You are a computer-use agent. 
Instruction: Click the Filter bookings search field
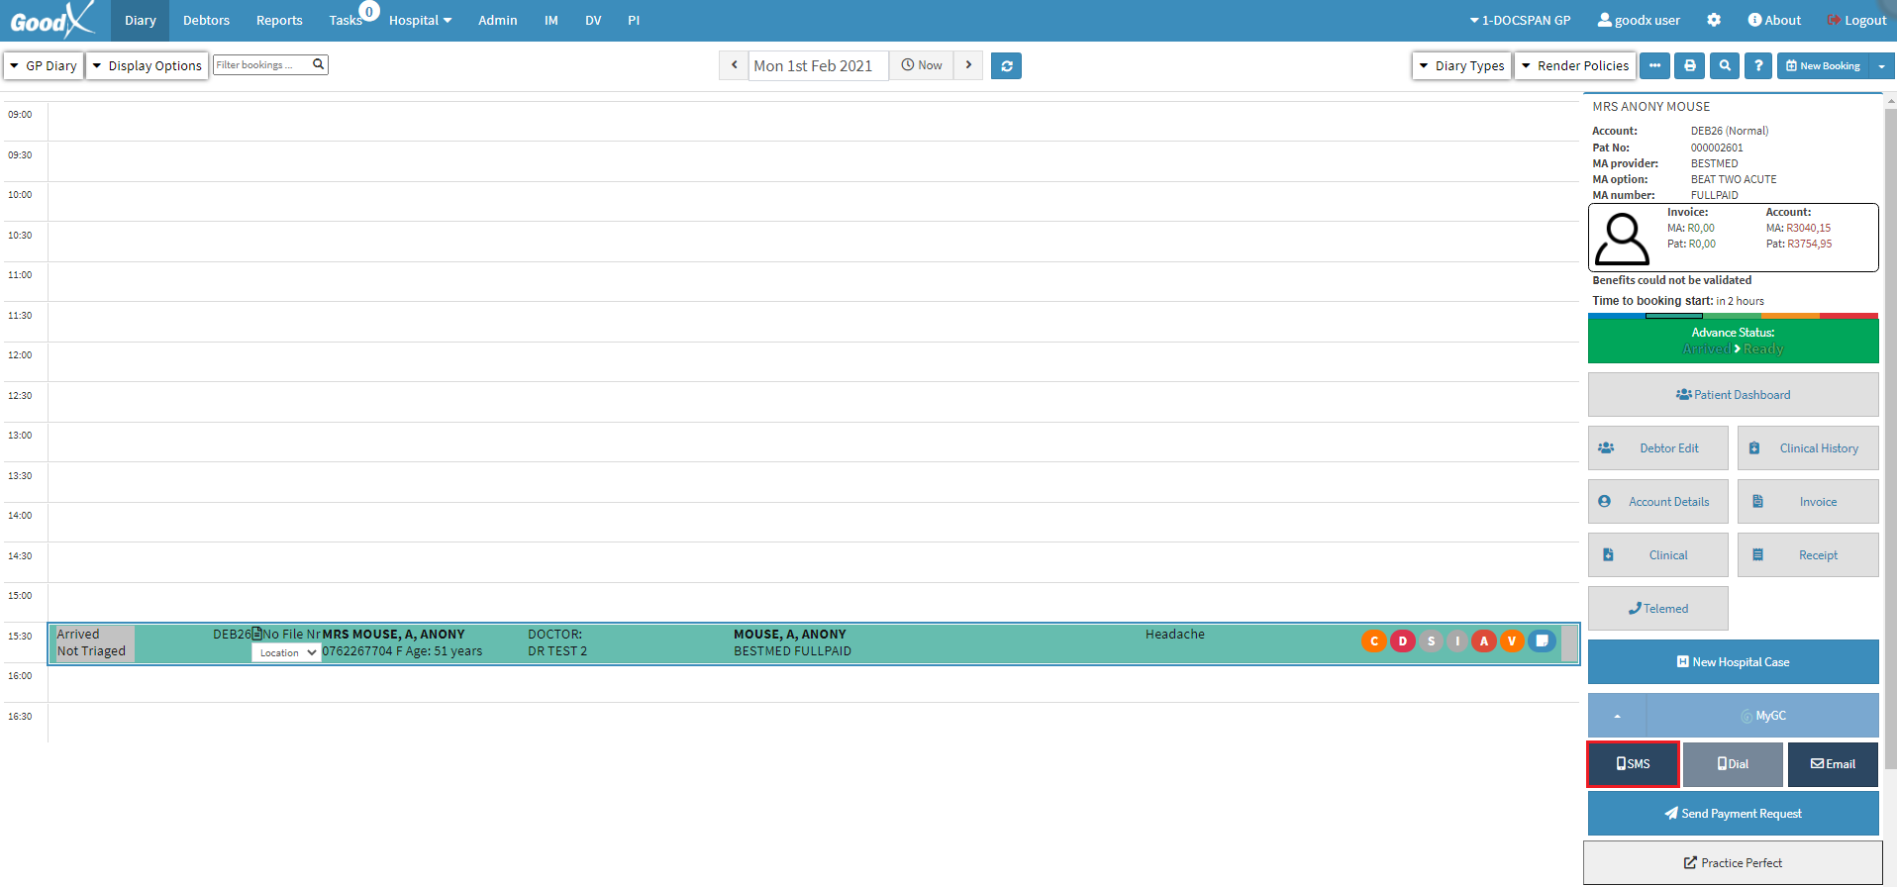pos(262,65)
